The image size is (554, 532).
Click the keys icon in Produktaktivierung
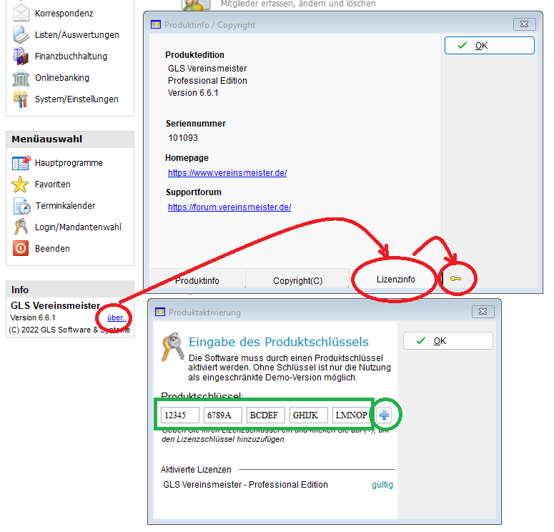point(173,347)
